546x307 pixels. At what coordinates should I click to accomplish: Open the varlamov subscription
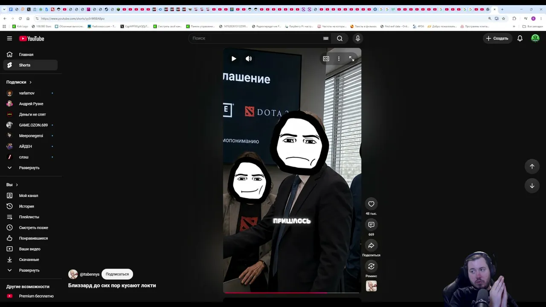click(30, 93)
